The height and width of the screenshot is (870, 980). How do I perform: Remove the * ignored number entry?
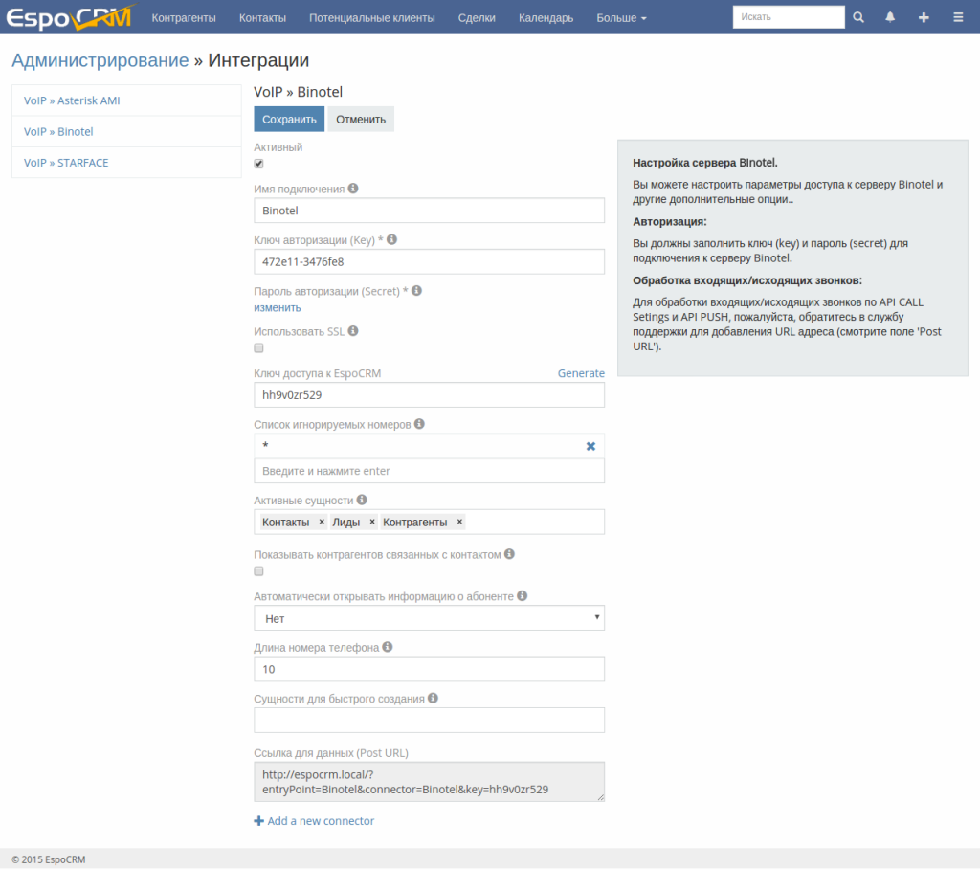590,446
